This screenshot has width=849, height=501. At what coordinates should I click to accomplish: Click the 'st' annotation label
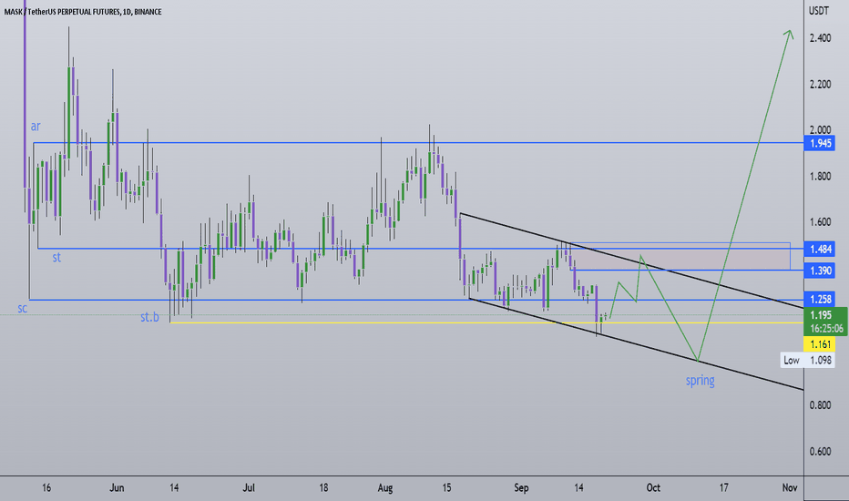click(x=56, y=257)
